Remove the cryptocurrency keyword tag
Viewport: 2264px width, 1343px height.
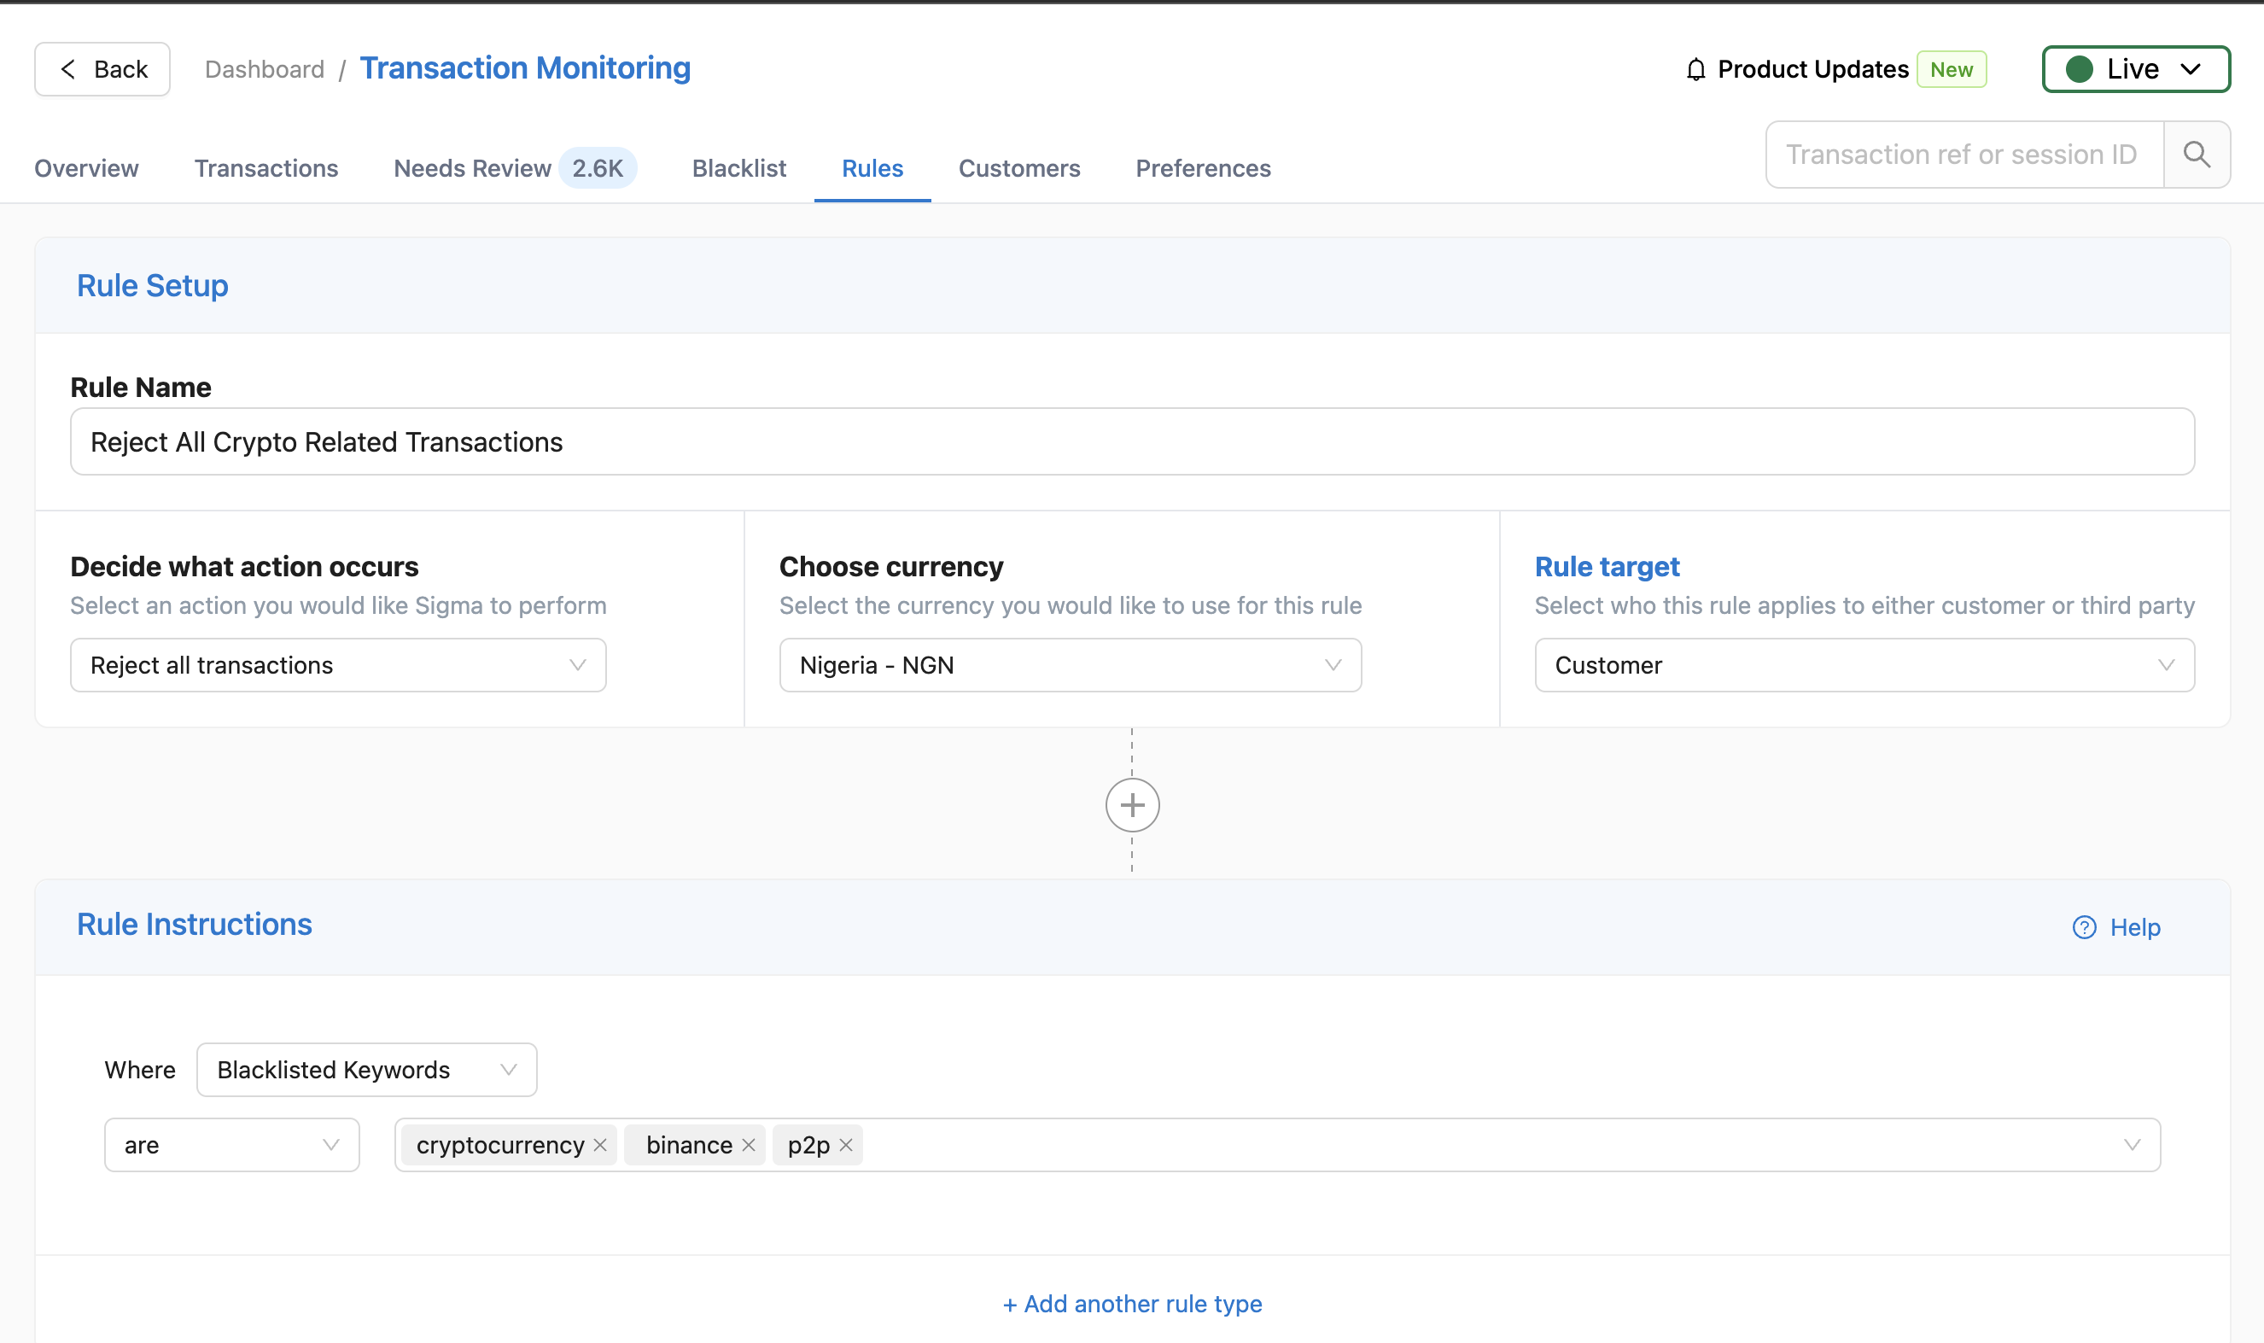[x=600, y=1145]
